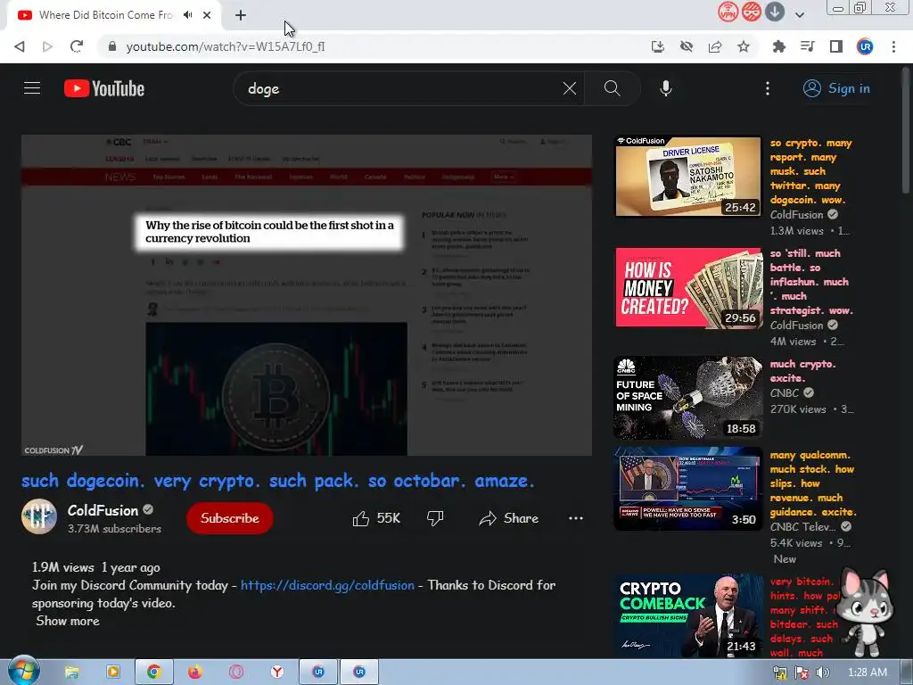Start voice search with microphone icon
The image size is (913, 685).
[x=665, y=88]
